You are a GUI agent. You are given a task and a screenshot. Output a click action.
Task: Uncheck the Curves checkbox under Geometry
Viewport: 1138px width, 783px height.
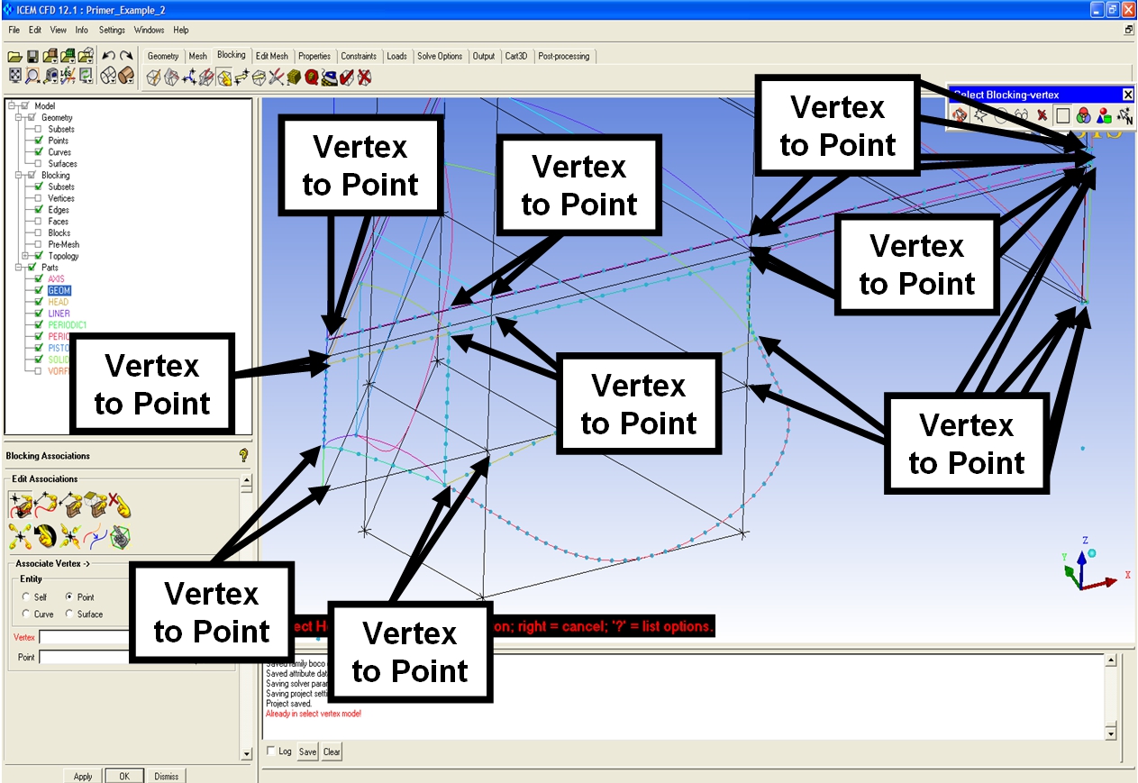[x=39, y=152]
